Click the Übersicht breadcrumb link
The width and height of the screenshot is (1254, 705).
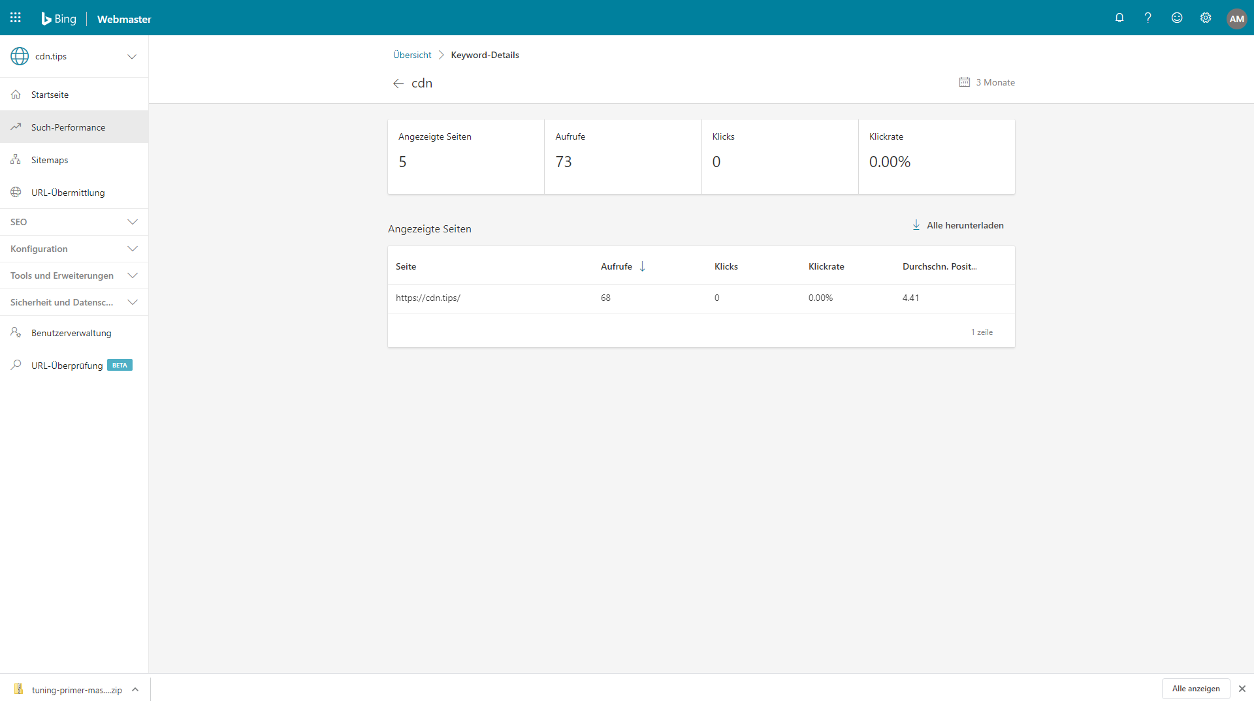pos(412,55)
